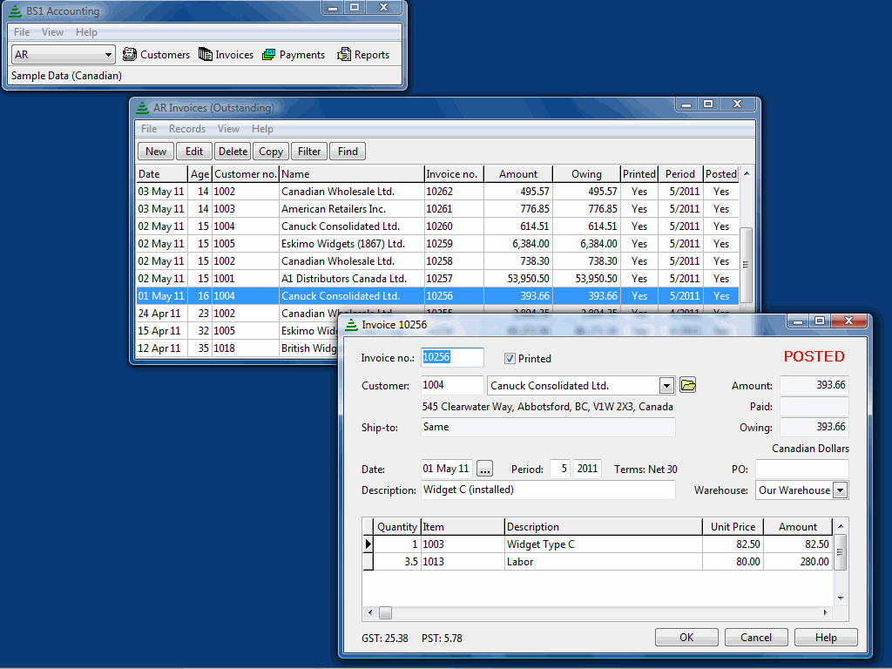Click the PO input field
The image size is (892, 669).
pyautogui.click(x=801, y=470)
